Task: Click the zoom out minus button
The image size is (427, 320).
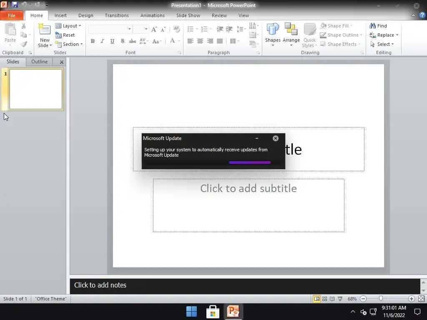Action: 363,299
